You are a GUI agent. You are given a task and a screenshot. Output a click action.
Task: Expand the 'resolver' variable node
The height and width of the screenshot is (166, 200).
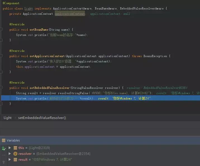tap(9, 153)
